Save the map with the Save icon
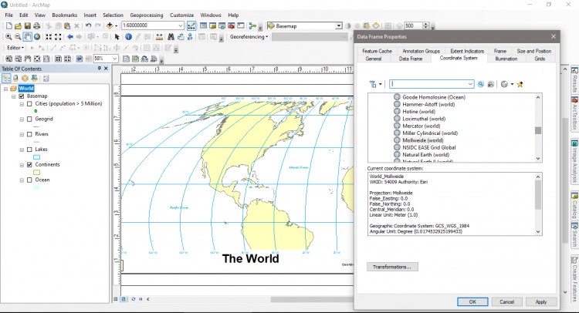The width and height of the screenshot is (579, 313). (x=27, y=25)
